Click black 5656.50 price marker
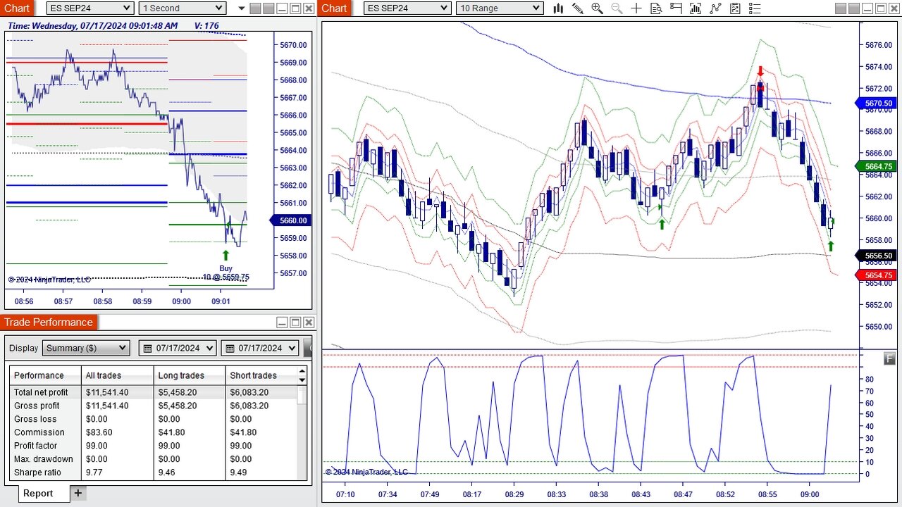Viewport: 902px width, 507px height. (x=876, y=256)
